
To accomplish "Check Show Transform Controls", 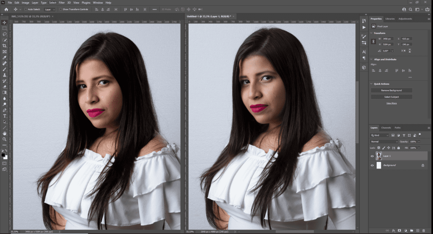I will [60, 9].
